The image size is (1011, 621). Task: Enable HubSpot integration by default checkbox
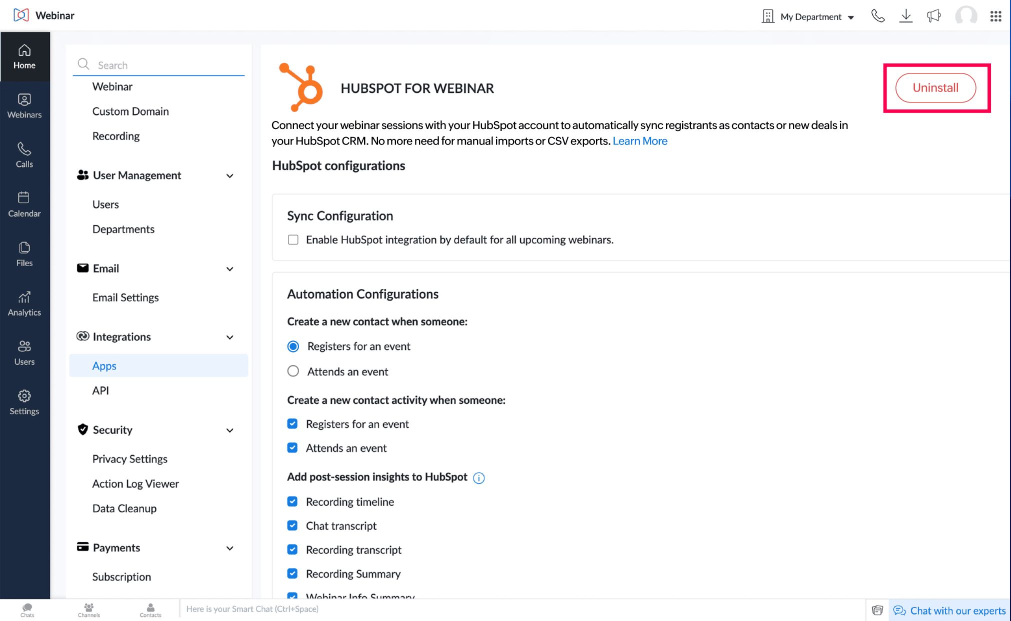(x=293, y=240)
